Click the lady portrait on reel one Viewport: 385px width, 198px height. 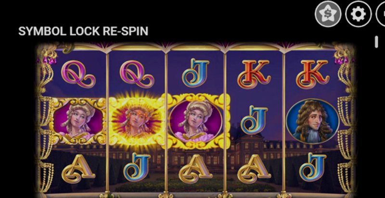click(78, 121)
